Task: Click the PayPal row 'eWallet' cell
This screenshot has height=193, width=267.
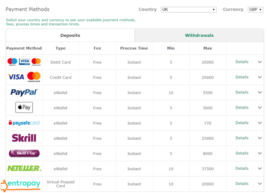Action: point(61,93)
